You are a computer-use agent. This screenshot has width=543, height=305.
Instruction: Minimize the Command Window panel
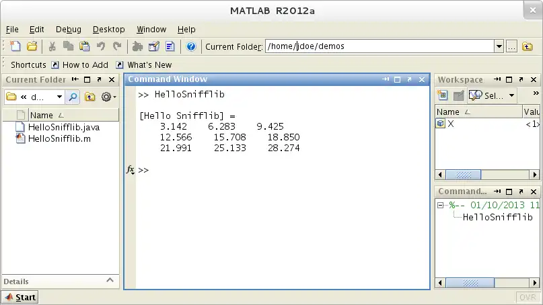386,79
